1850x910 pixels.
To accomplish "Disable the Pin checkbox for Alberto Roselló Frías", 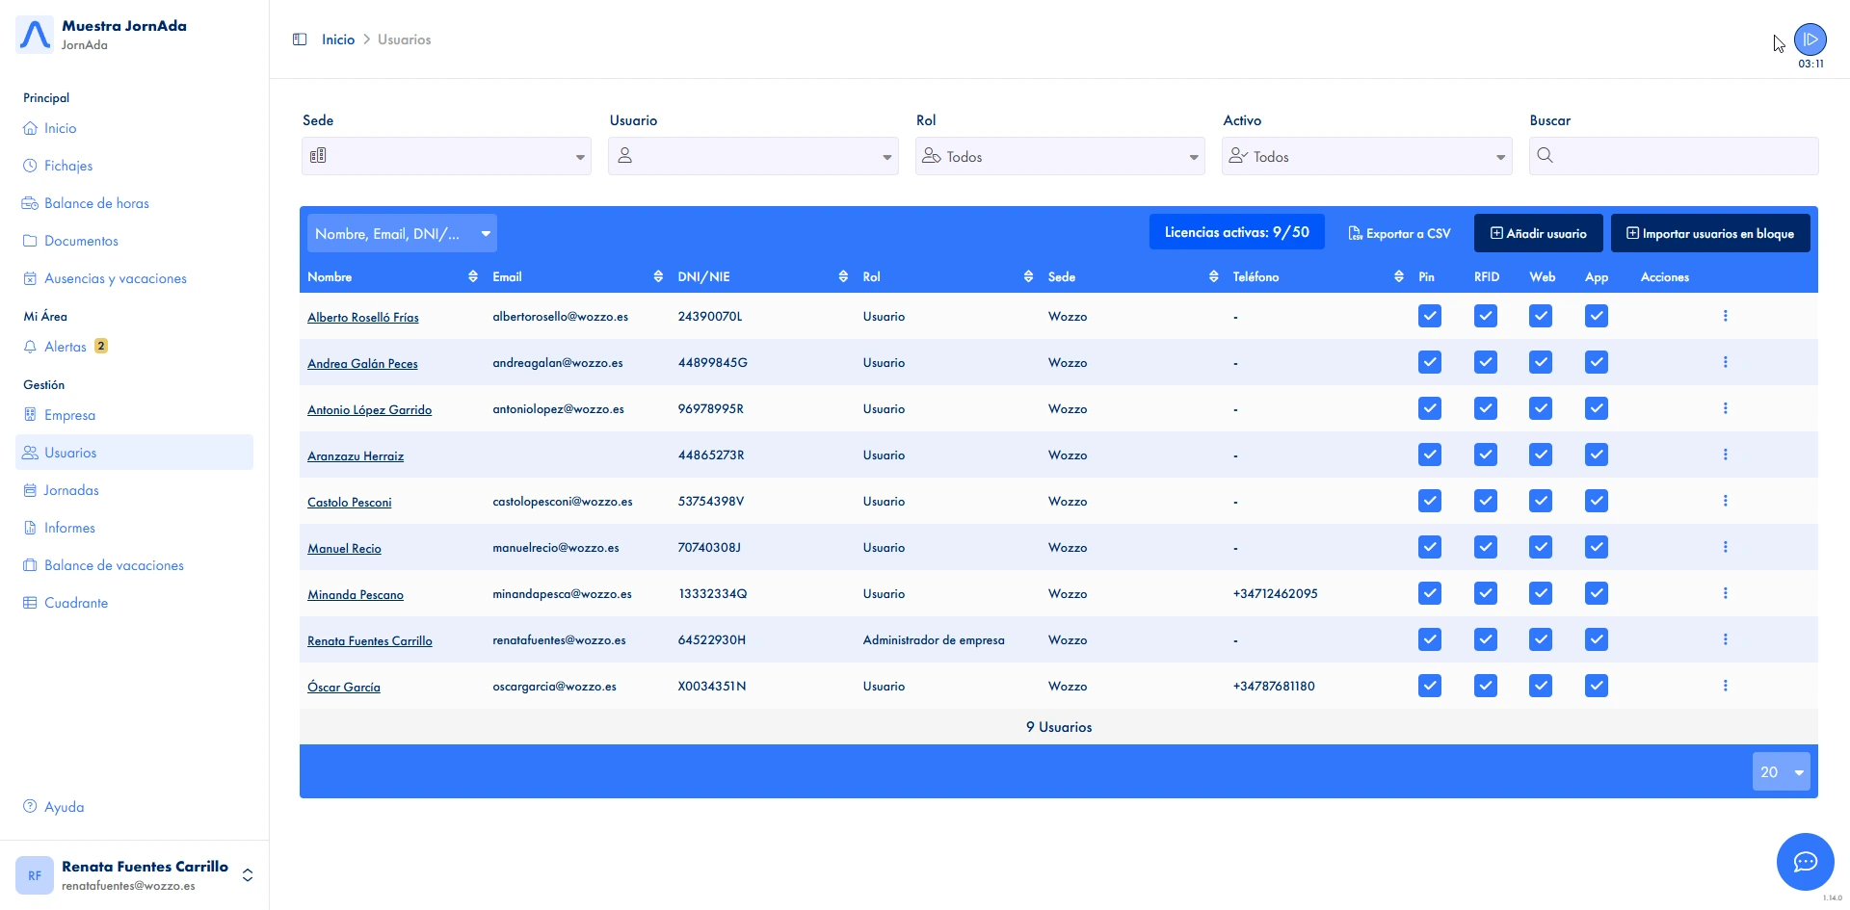I will pyautogui.click(x=1430, y=315).
